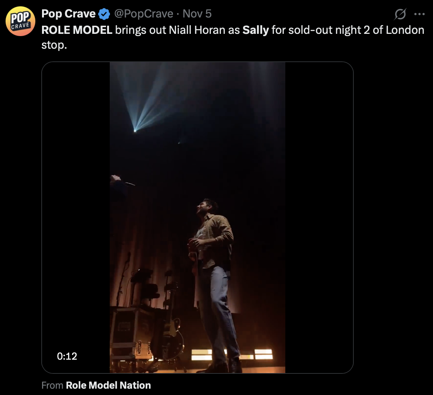
Task: Click the 0:12 video duration badge
Action: (67, 356)
